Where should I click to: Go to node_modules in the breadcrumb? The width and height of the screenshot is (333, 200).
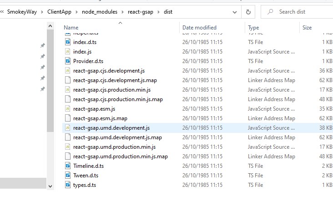pos(100,12)
